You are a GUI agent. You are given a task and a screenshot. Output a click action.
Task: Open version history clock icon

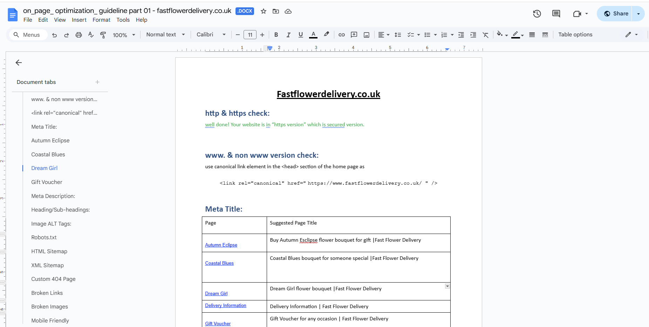[537, 14]
